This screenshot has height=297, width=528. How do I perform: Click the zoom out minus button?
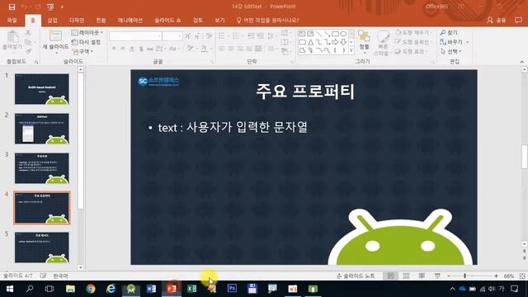click(449, 276)
